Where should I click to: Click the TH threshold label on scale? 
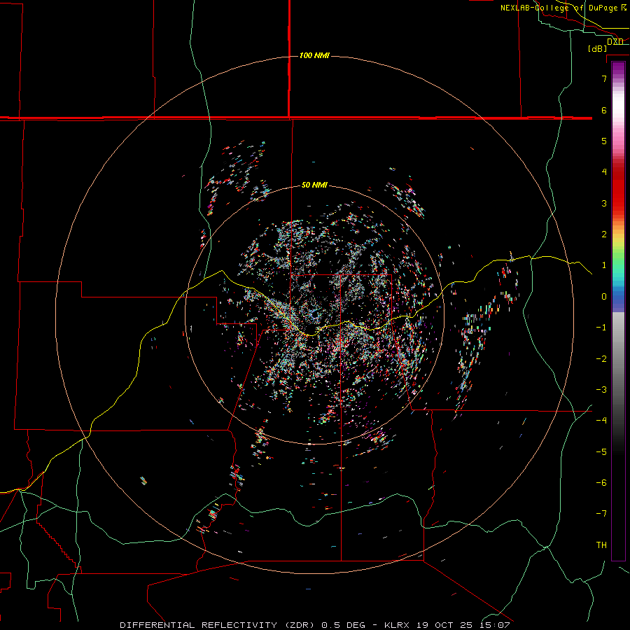601,545
